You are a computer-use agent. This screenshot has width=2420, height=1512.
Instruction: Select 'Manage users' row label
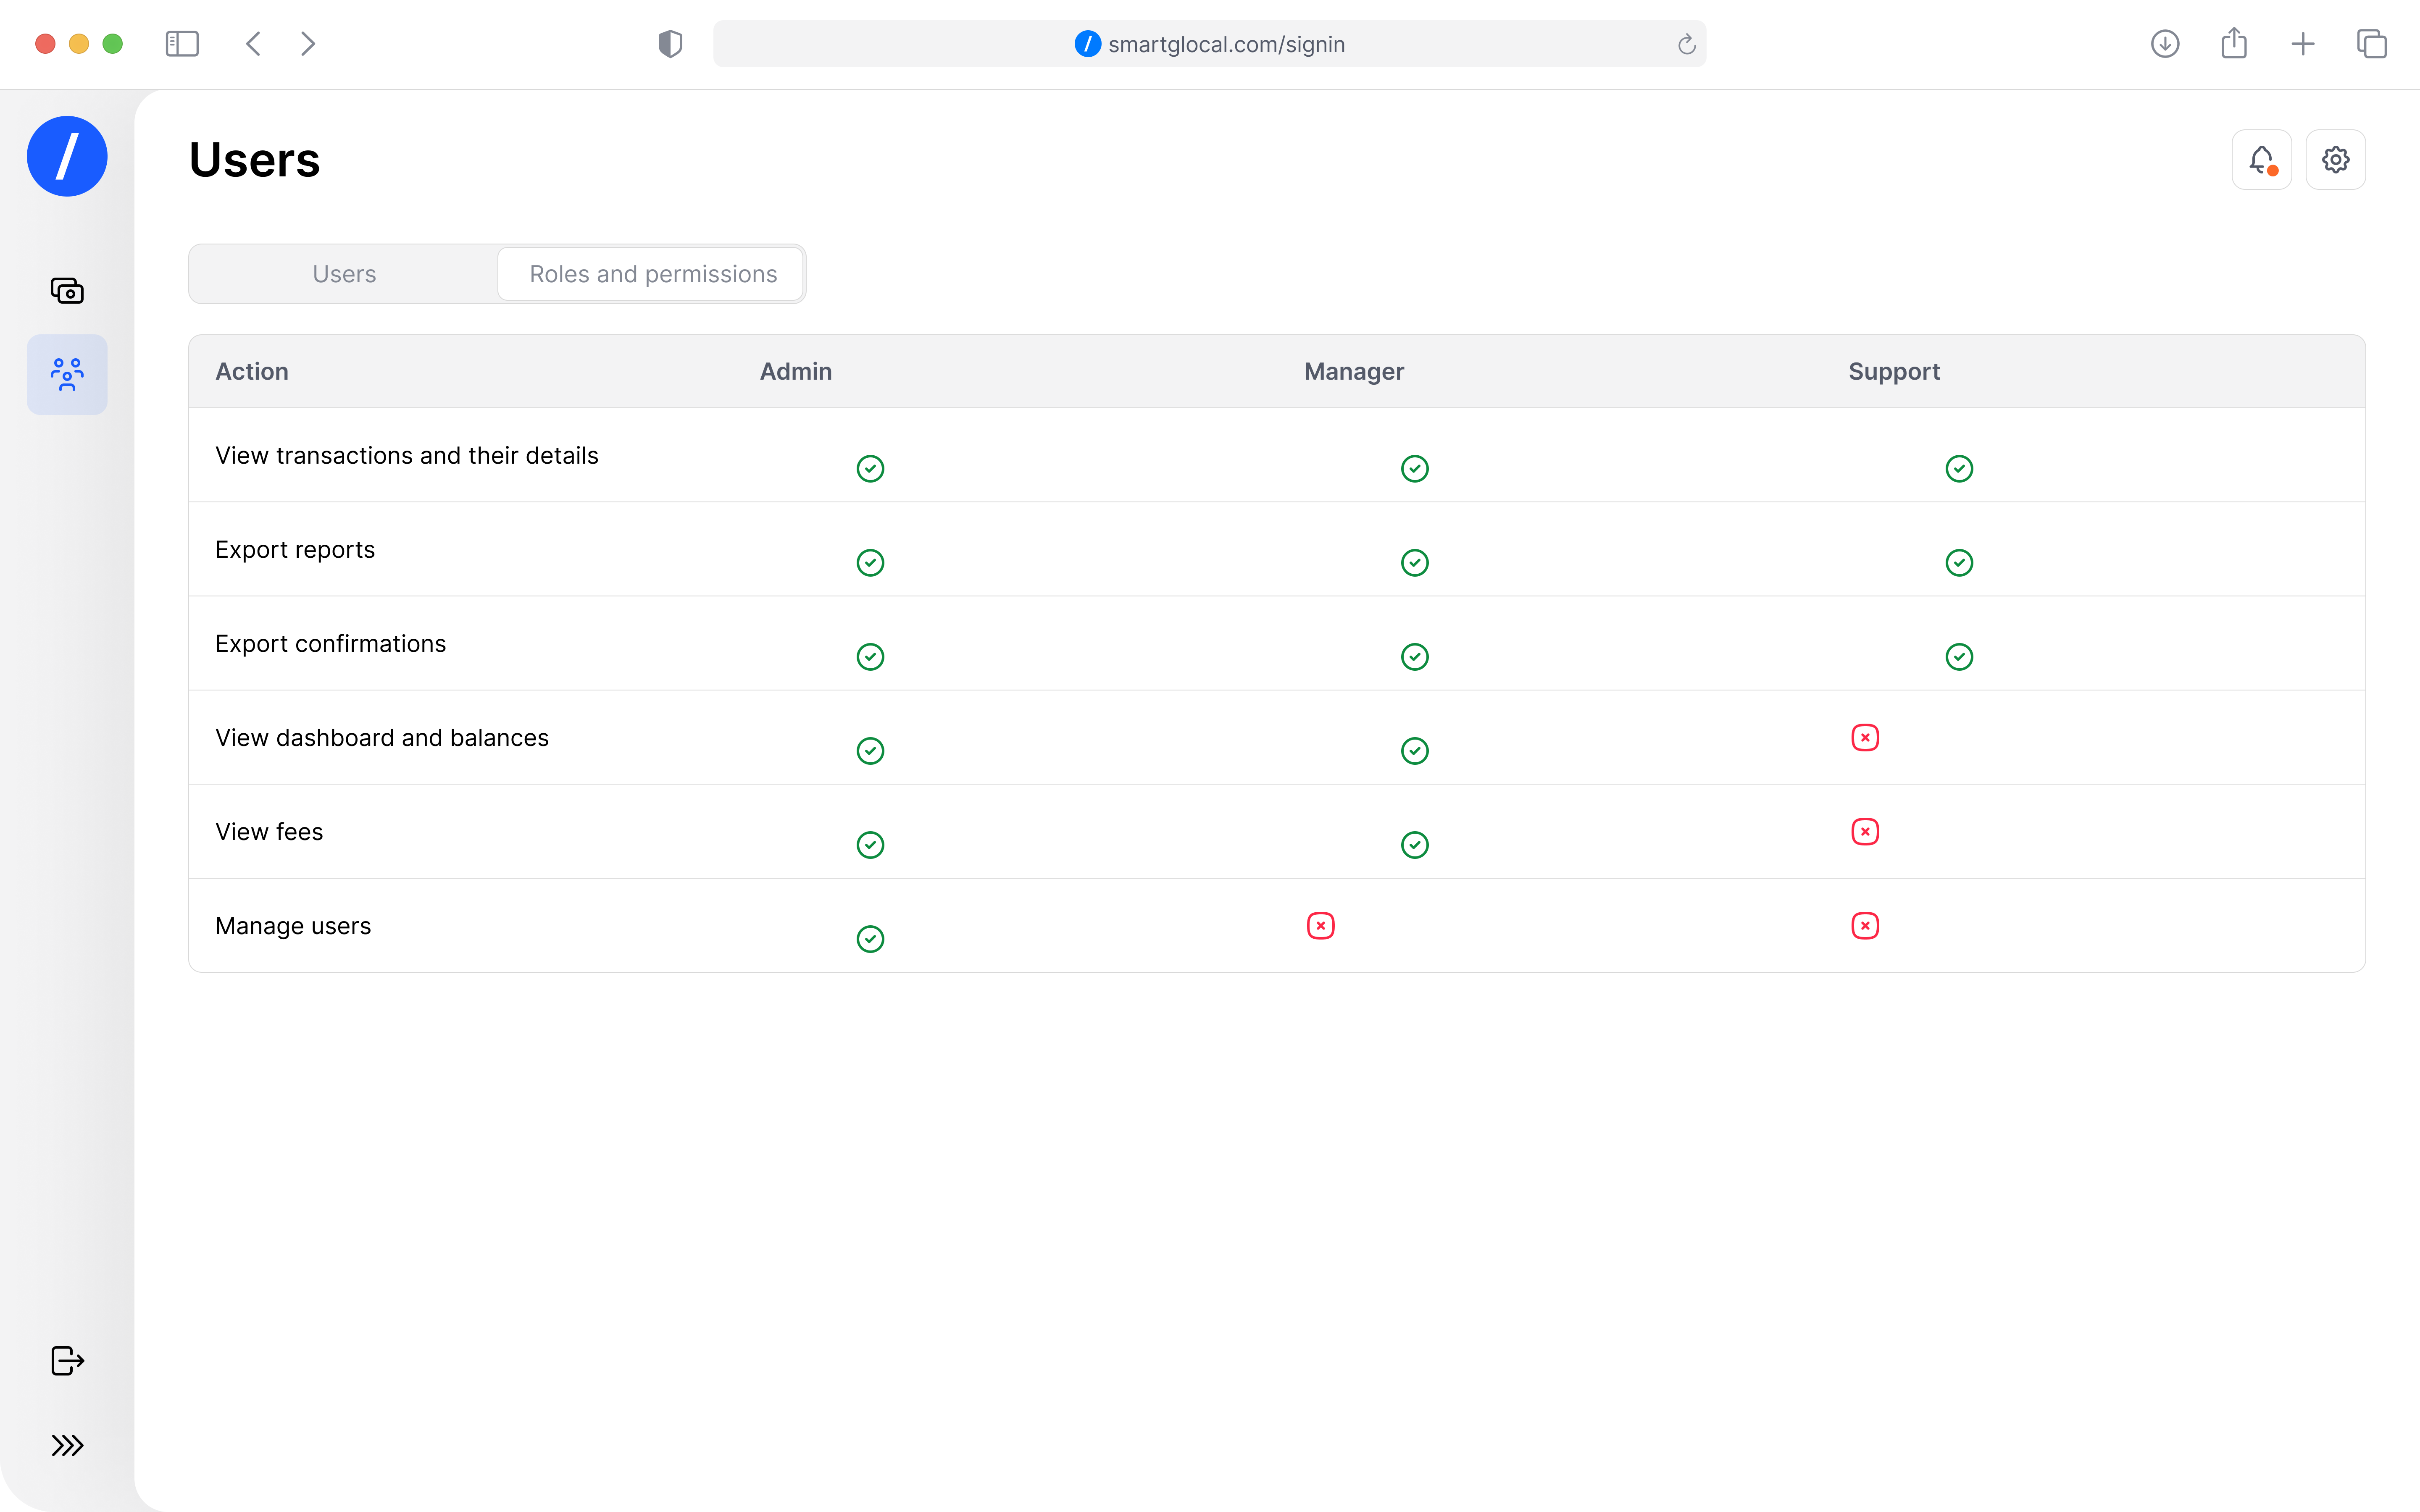pos(293,926)
